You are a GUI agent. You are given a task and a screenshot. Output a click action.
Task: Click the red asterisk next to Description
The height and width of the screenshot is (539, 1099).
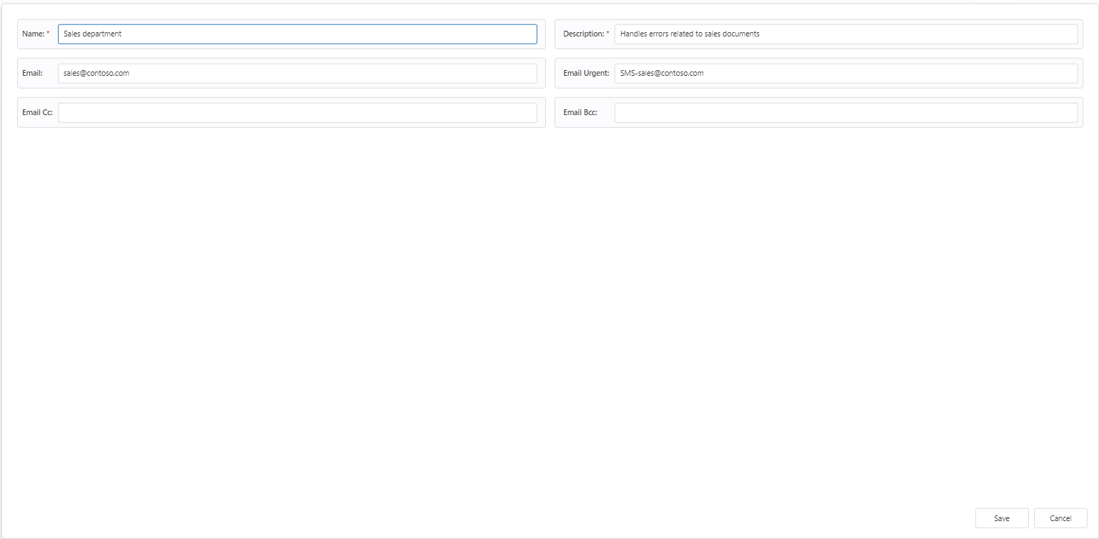(x=608, y=34)
